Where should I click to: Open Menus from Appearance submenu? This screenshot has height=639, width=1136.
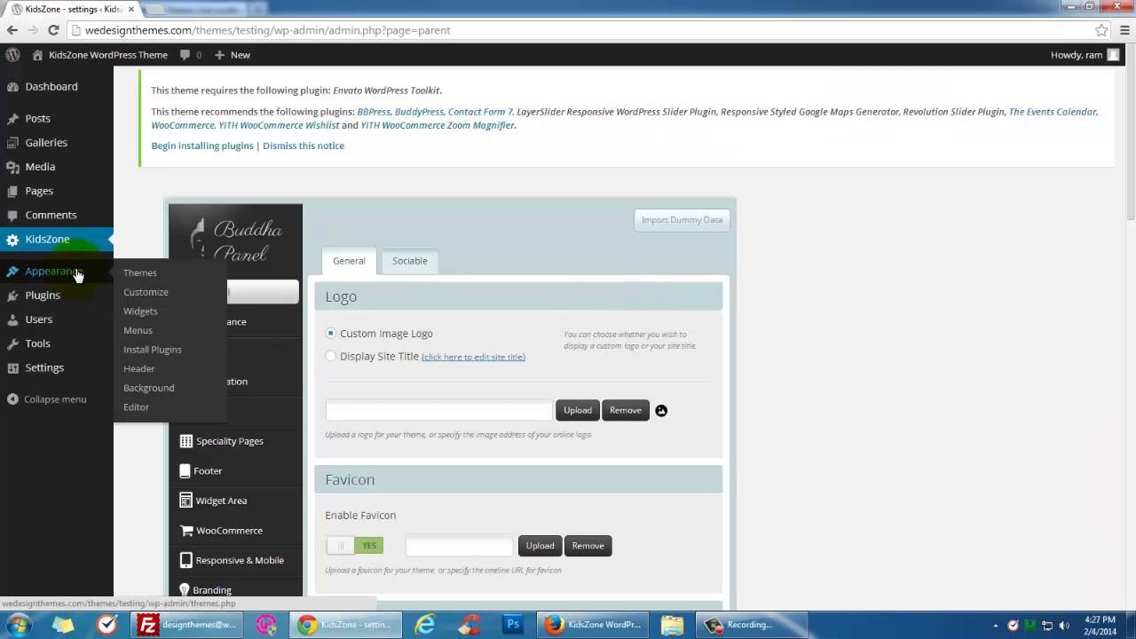[x=138, y=330]
